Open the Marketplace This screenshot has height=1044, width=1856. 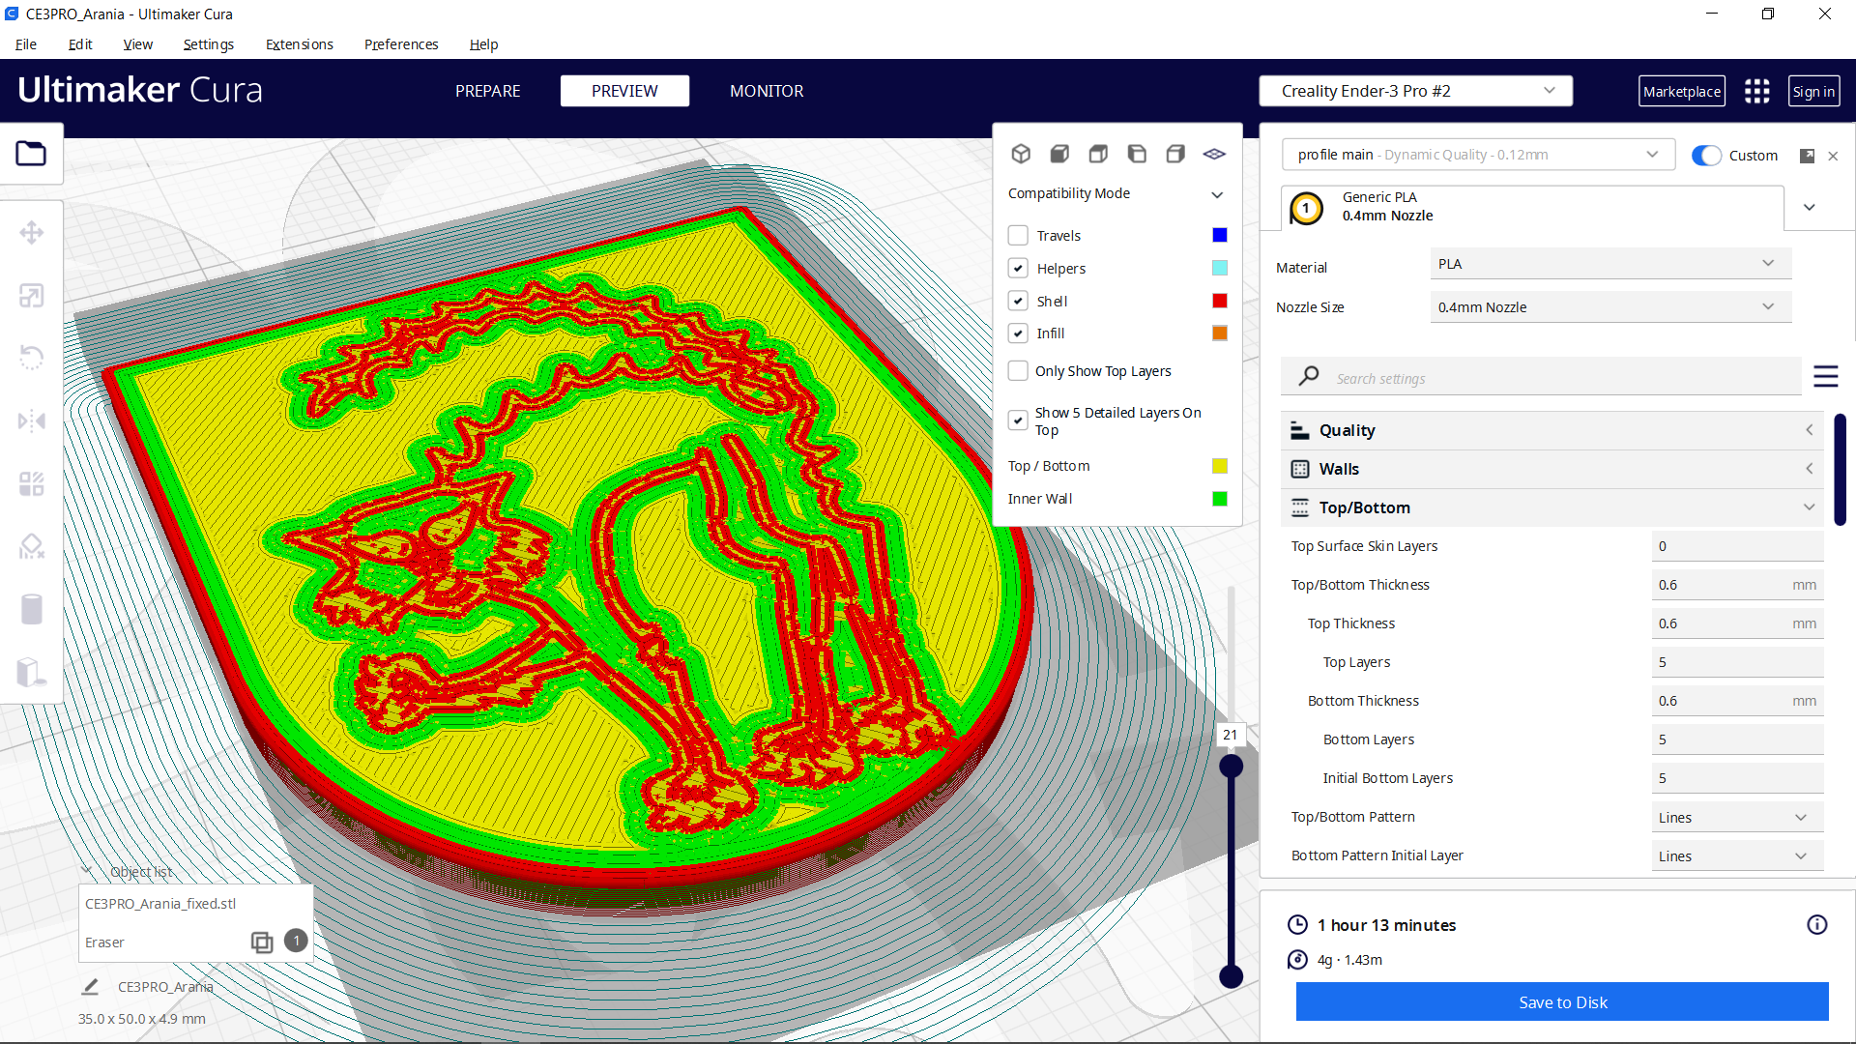1682,91
